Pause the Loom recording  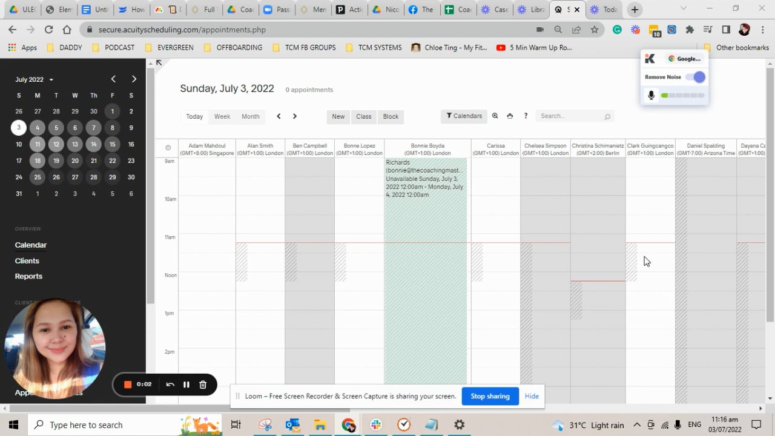pyautogui.click(x=186, y=385)
